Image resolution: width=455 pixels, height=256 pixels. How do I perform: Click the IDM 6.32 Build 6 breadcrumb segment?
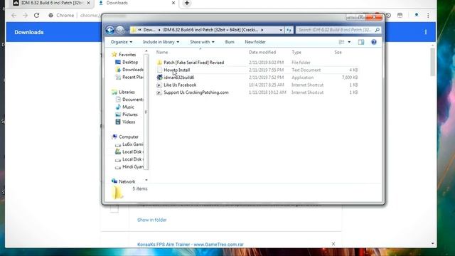[x=210, y=30]
